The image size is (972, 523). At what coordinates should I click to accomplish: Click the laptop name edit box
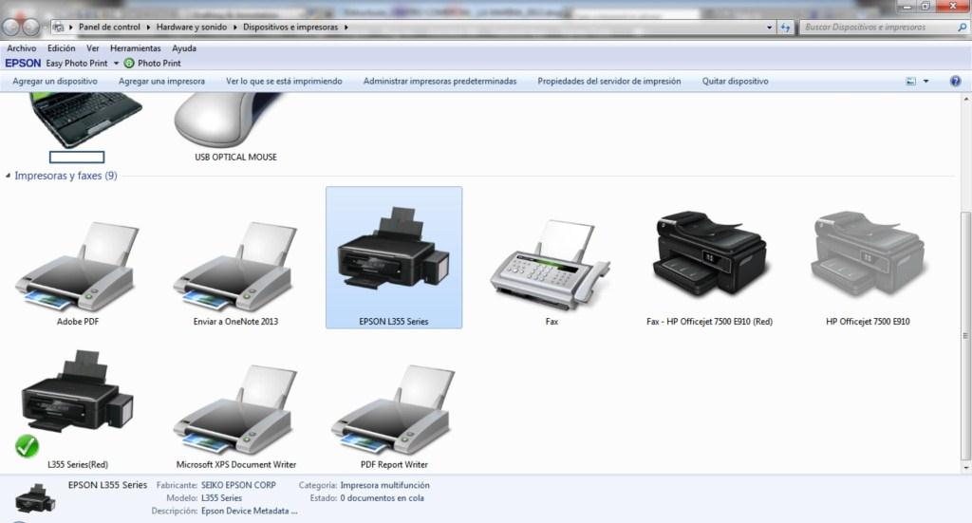pos(77,158)
